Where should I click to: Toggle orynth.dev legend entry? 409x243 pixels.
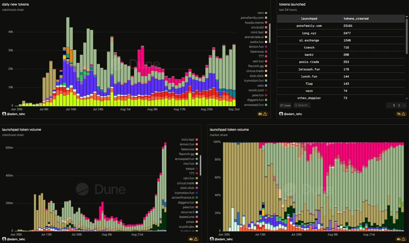[x=188, y=227]
